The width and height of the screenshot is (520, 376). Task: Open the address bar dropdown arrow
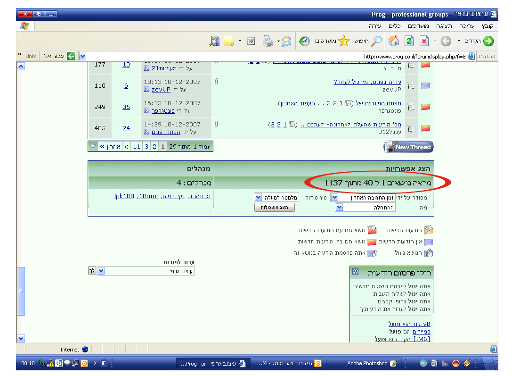coord(82,56)
